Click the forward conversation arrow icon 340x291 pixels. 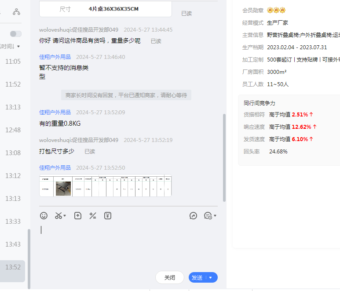[x=193, y=216]
